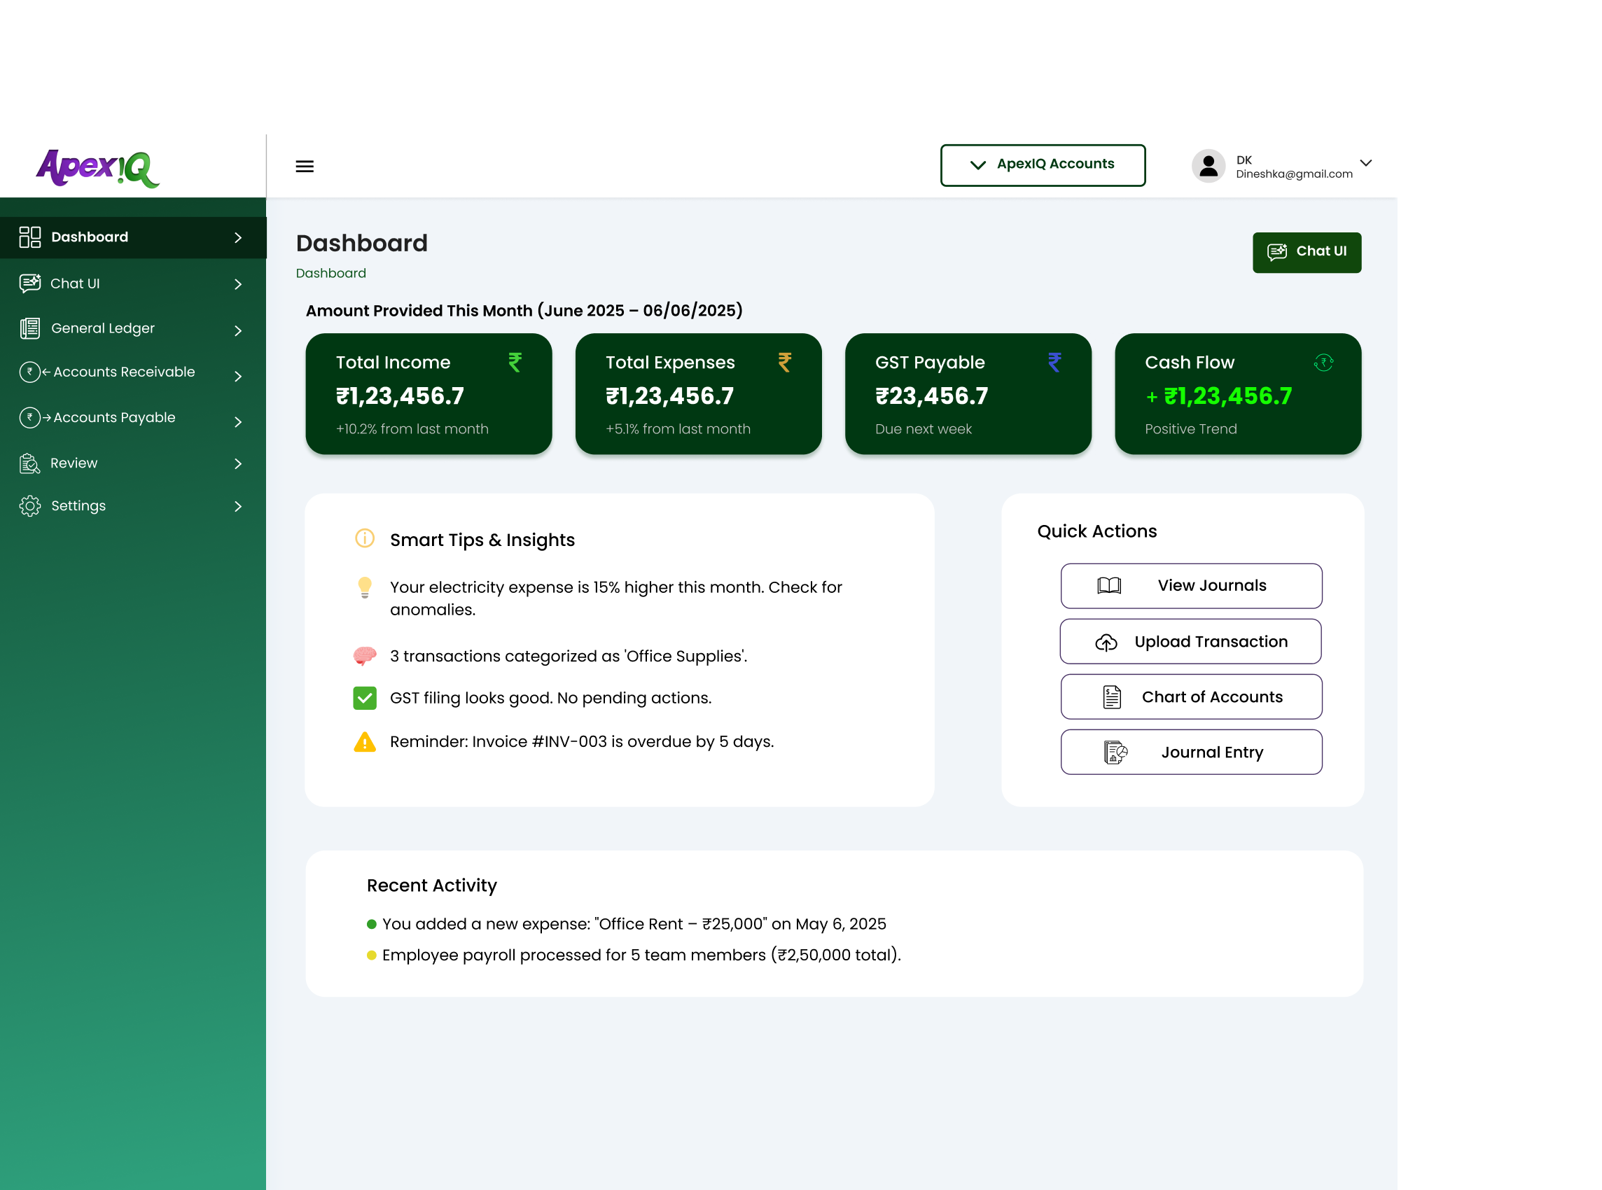
Task: Click the yellow overdue warning triangle icon
Action: (365, 742)
